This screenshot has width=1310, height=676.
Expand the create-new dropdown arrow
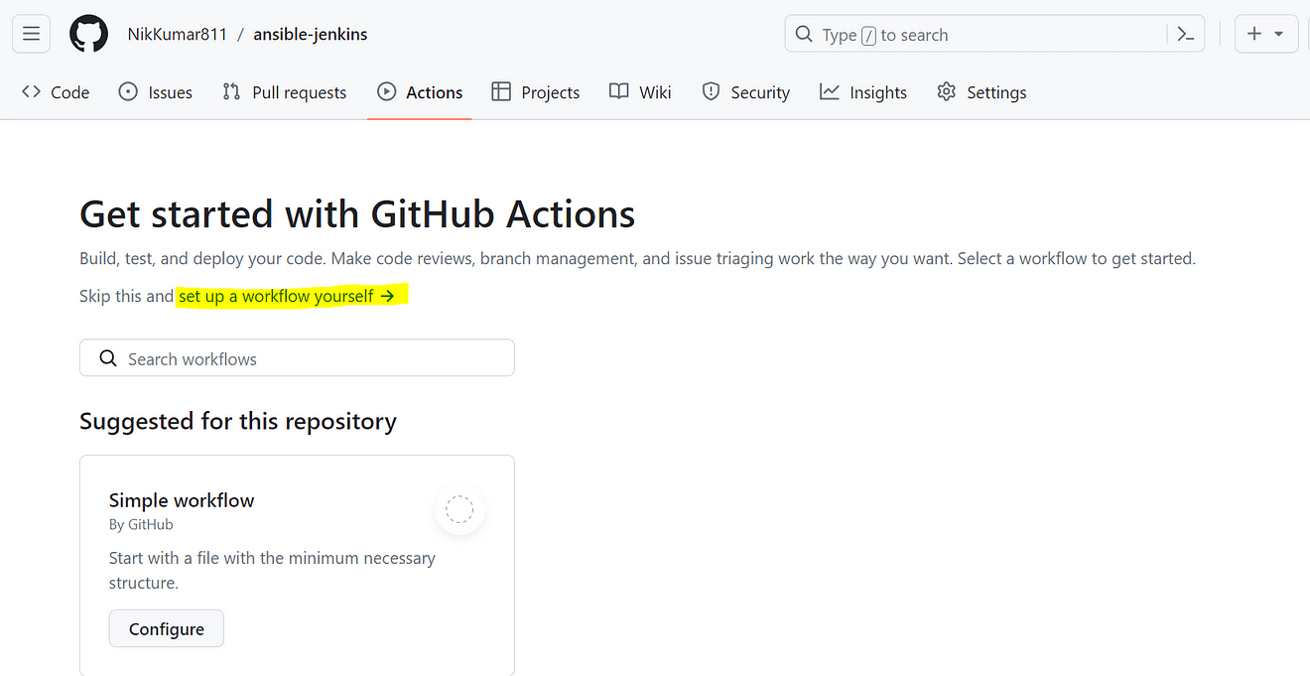pyautogui.click(x=1279, y=34)
